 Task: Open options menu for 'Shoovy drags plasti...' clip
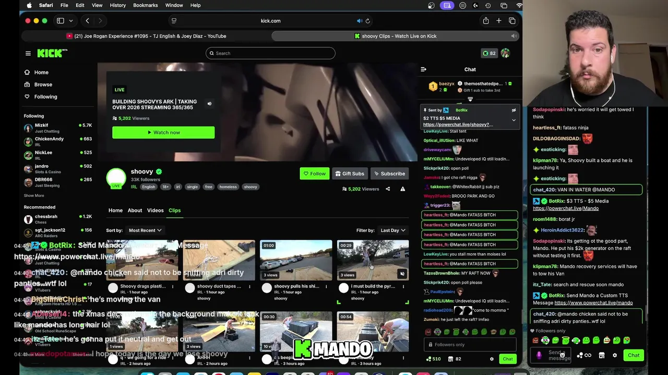pos(173,286)
